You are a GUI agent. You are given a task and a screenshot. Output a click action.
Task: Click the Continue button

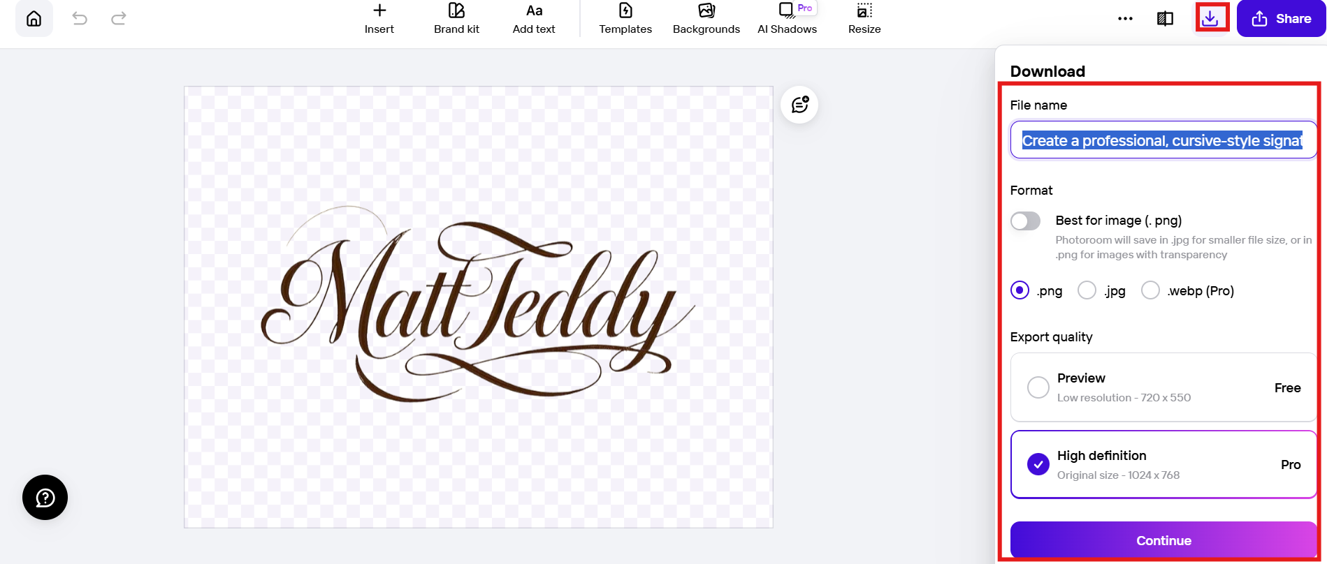(x=1163, y=540)
